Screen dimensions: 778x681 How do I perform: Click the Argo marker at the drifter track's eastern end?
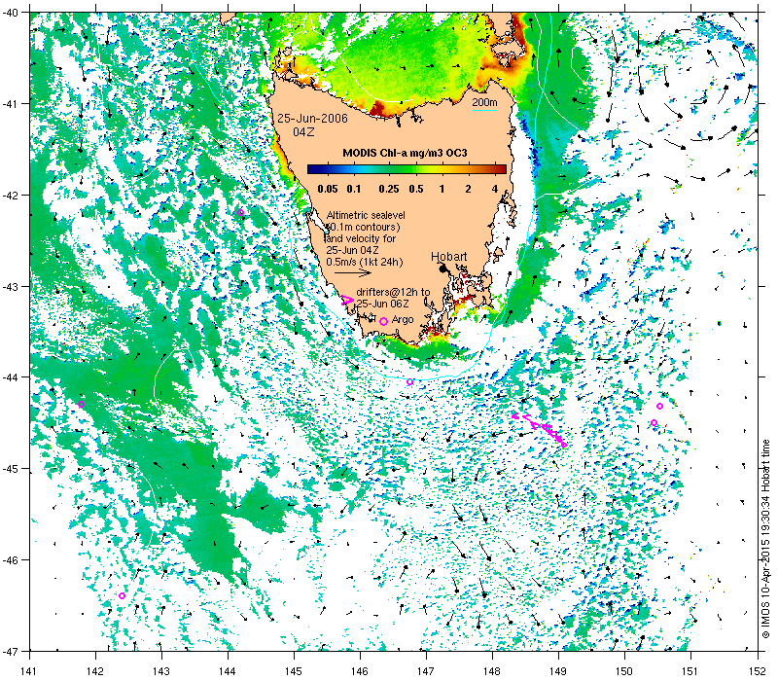pos(564,445)
